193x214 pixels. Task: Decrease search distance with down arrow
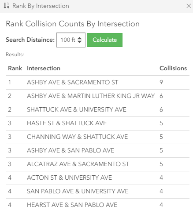point(79,42)
